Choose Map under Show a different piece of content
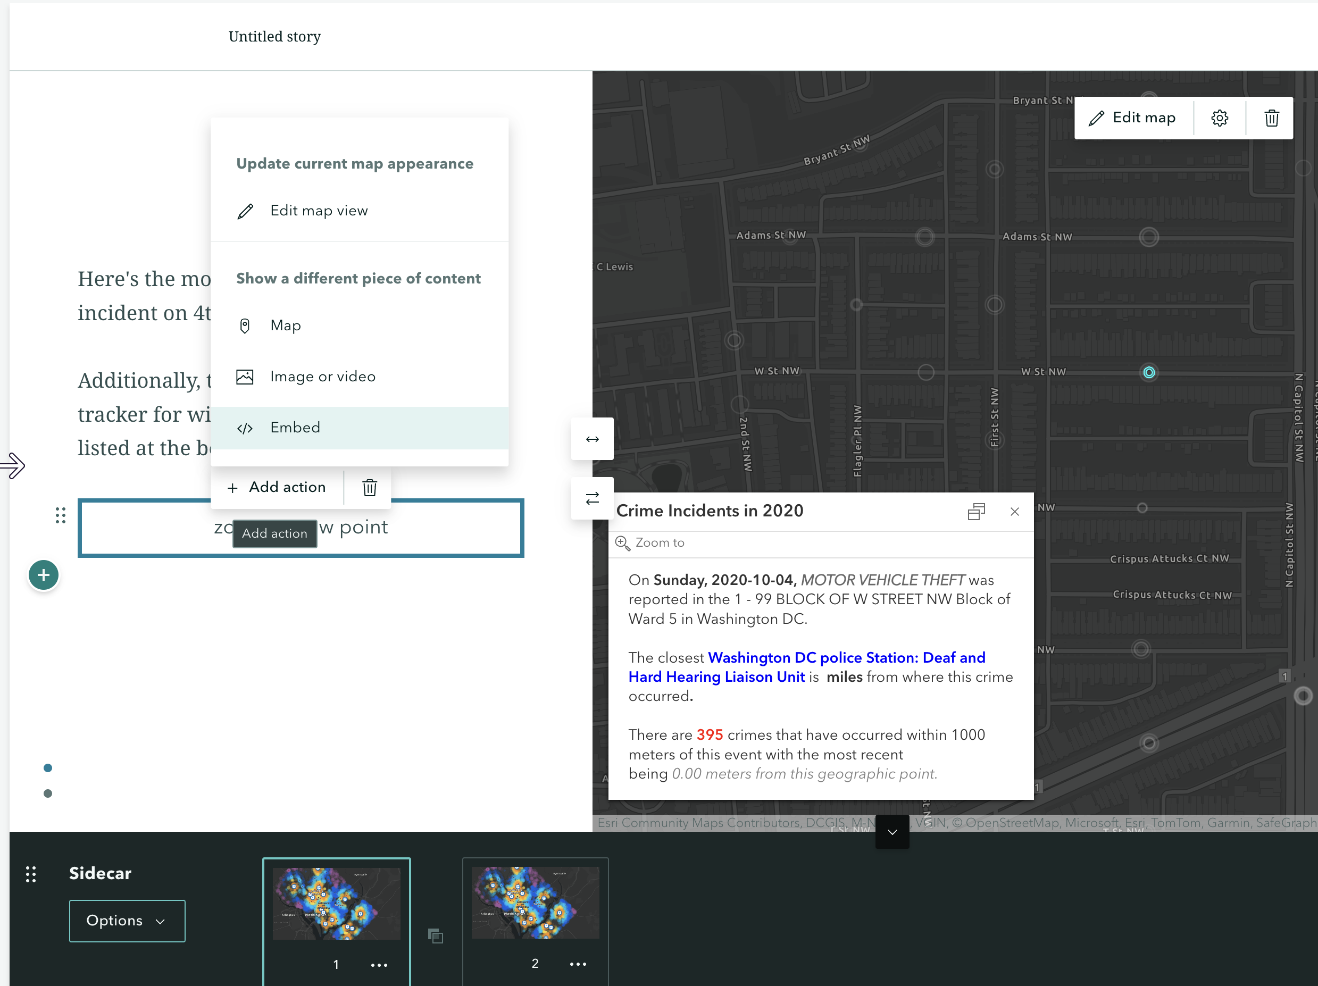Image resolution: width=1318 pixels, height=986 pixels. [x=286, y=325]
